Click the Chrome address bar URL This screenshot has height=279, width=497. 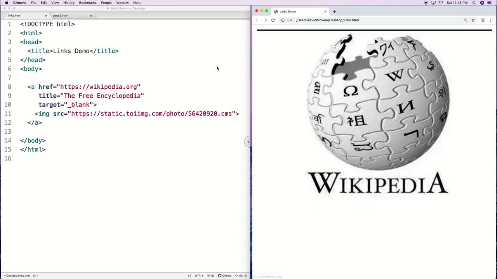[x=327, y=20]
